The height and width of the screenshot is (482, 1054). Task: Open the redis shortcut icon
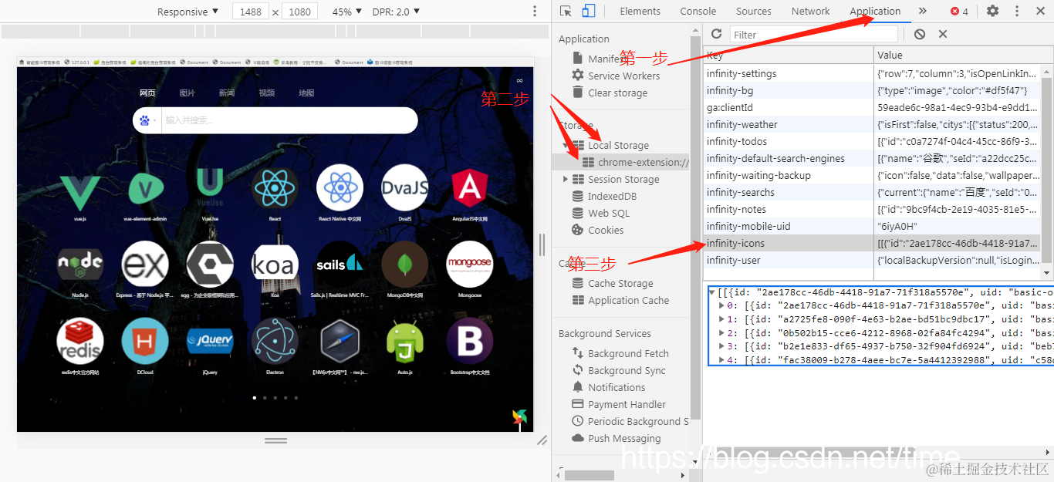point(80,341)
